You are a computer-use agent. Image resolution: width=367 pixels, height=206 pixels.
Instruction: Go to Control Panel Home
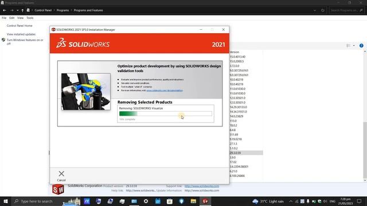pyautogui.click(x=19, y=26)
